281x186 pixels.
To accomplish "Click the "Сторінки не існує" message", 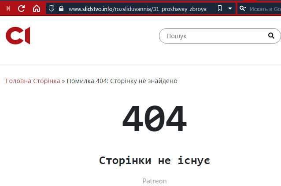I will 155,160.
